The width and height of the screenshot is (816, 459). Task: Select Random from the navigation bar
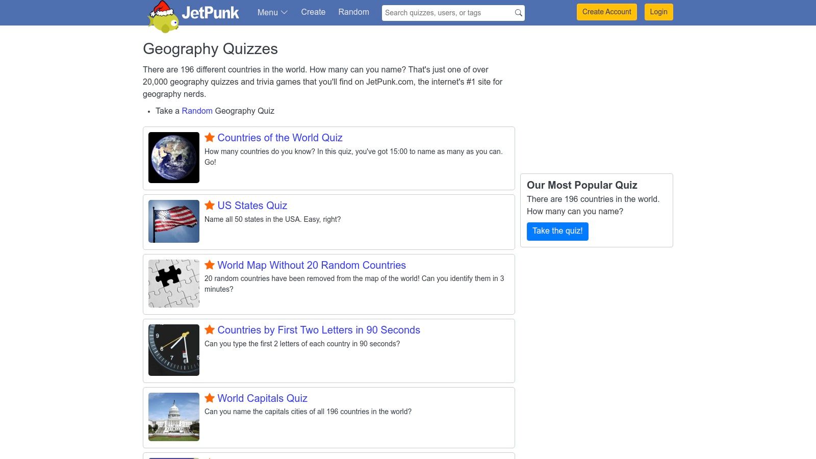(353, 12)
